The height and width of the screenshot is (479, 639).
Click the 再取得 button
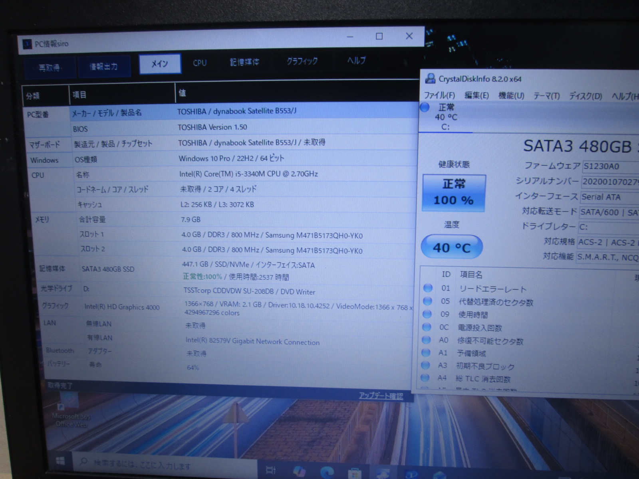click(50, 68)
